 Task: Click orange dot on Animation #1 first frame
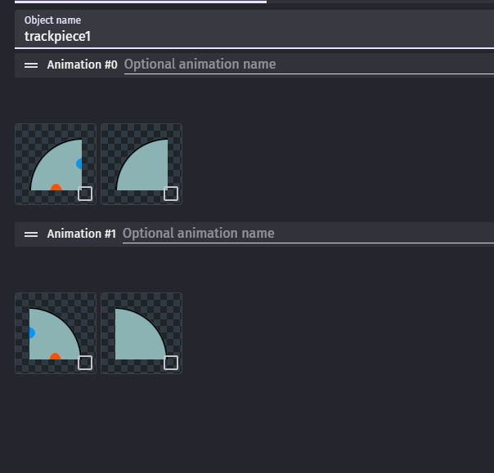[55, 357]
